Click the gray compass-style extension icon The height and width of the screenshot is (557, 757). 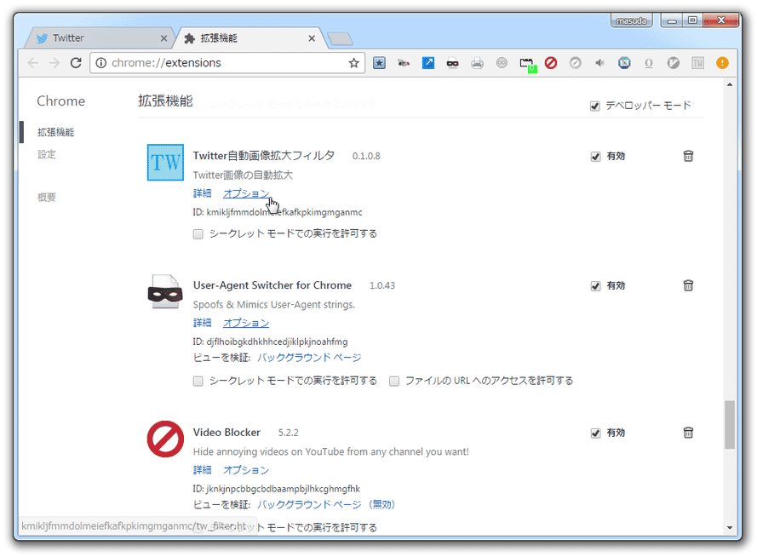(x=576, y=63)
